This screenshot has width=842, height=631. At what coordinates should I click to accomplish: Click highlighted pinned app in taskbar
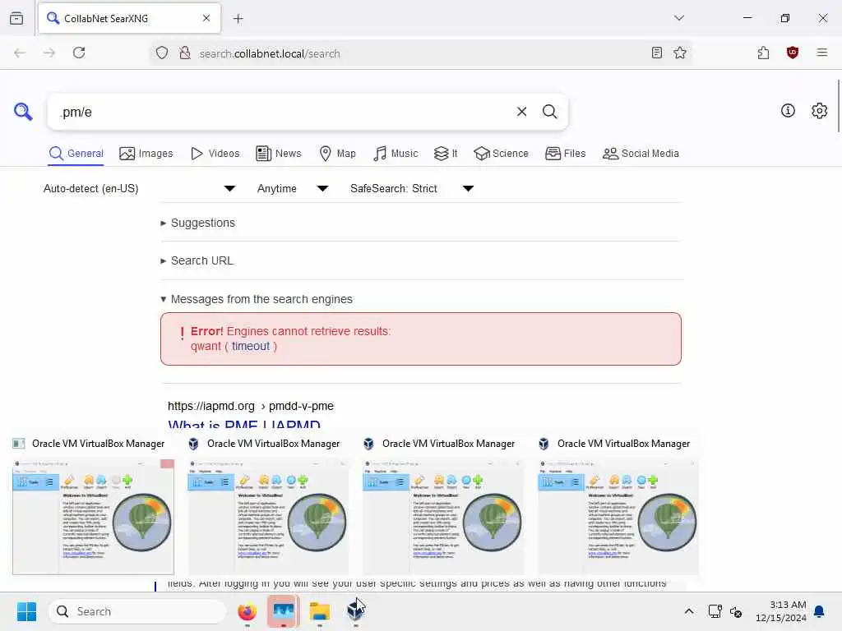(x=283, y=611)
